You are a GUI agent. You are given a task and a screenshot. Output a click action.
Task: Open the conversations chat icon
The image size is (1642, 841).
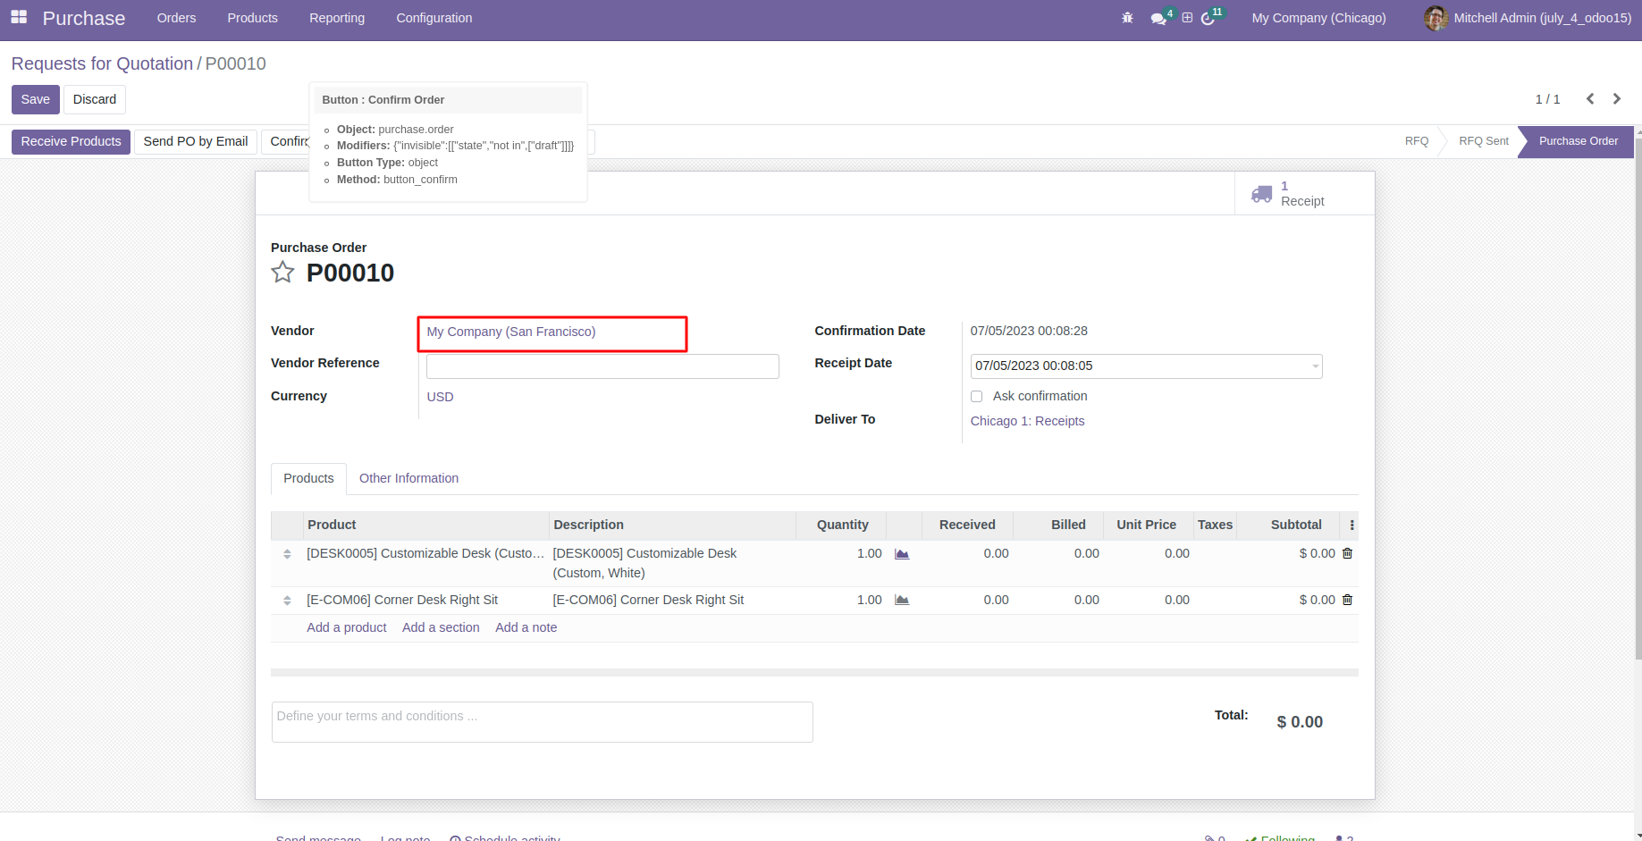click(1158, 19)
